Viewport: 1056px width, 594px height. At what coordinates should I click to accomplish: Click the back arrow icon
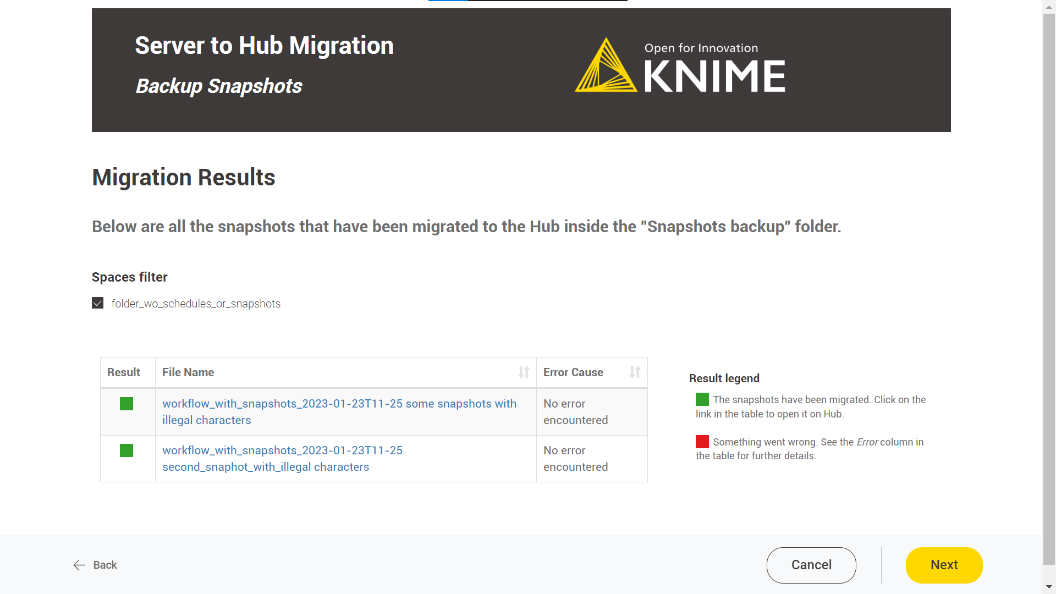point(79,565)
